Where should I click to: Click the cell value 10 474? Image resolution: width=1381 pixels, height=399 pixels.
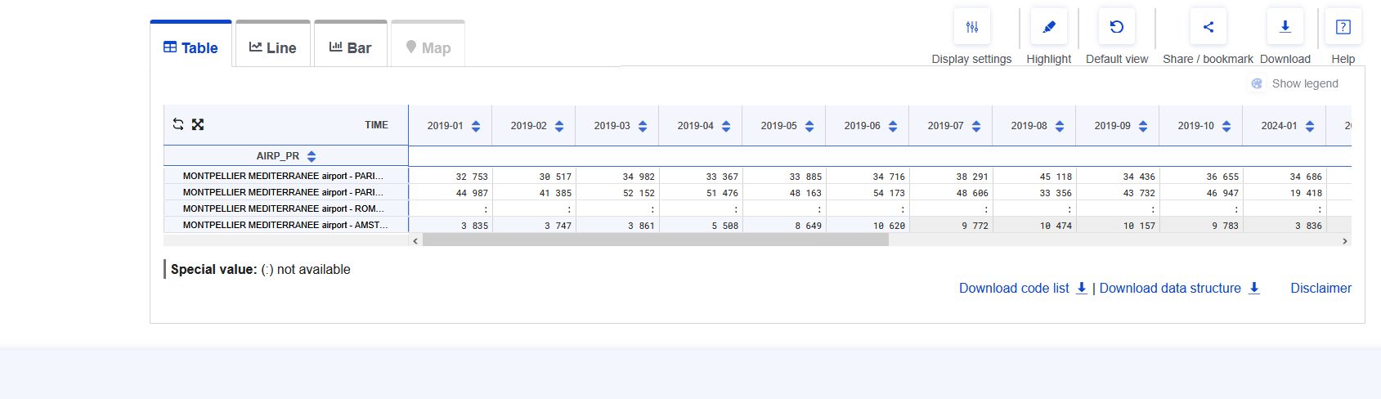coord(1056,226)
